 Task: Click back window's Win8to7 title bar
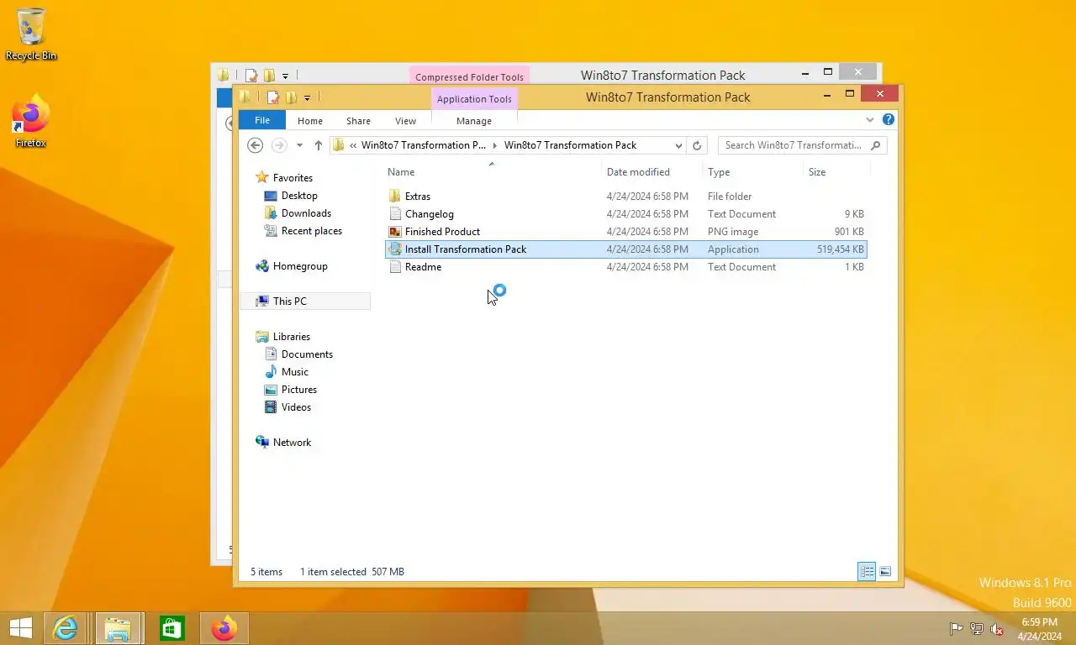point(662,76)
